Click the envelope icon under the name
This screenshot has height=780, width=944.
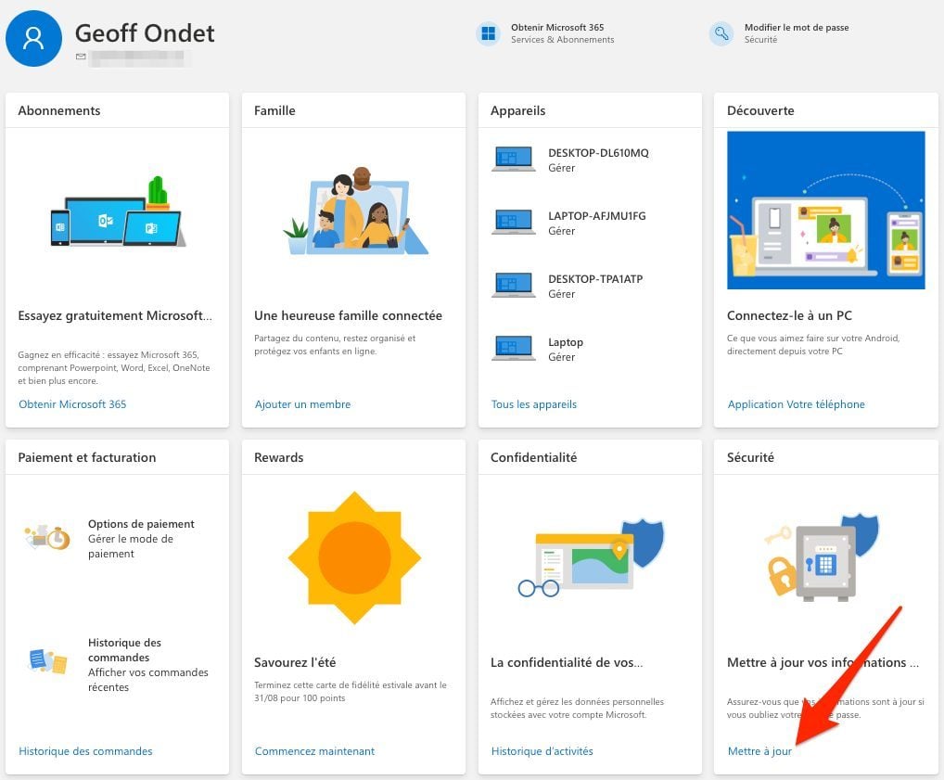[x=81, y=57]
